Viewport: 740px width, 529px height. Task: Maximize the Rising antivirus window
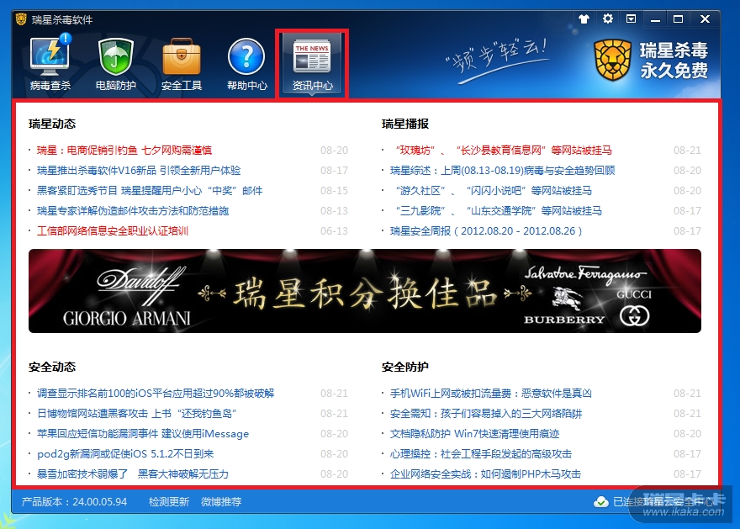[678, 19]
